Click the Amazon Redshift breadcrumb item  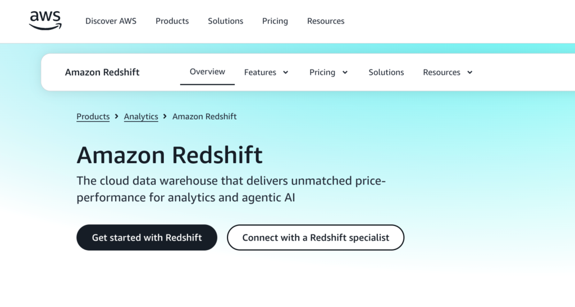tap(204, 117)
